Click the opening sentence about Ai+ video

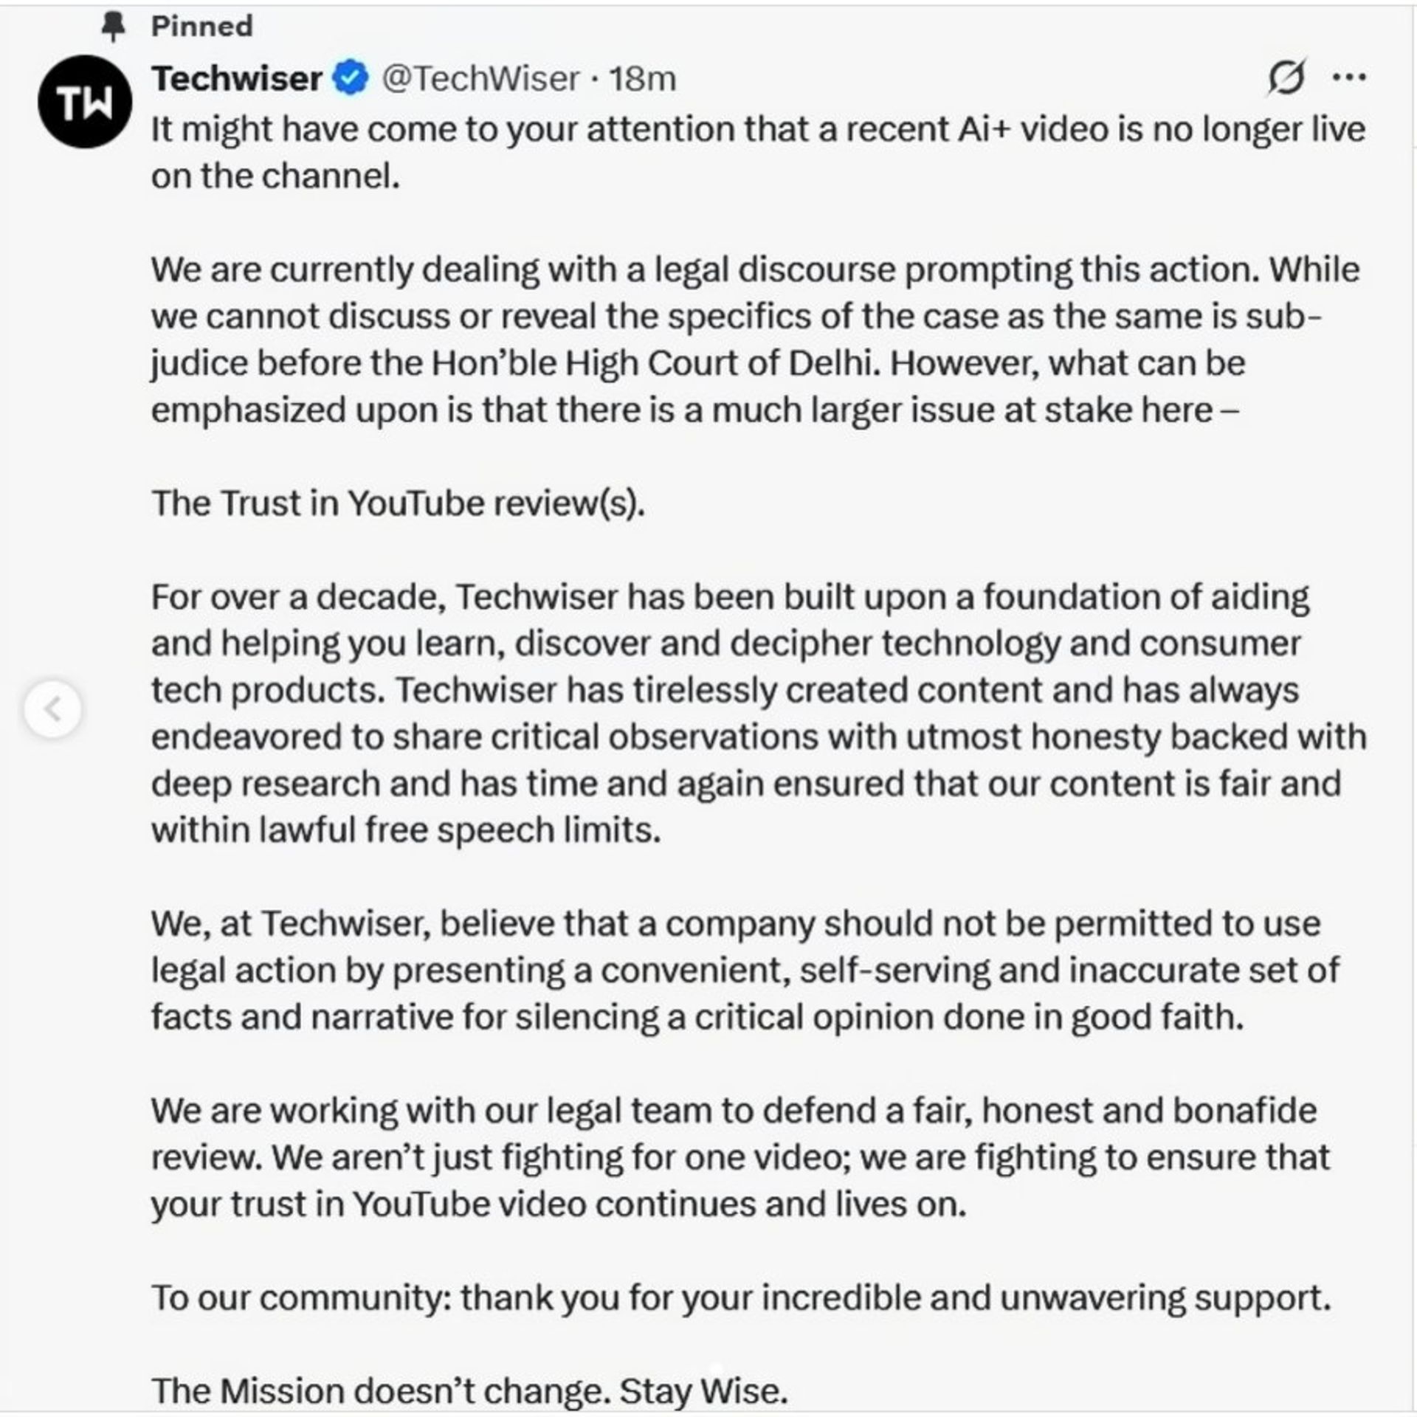tap(759, 152)
